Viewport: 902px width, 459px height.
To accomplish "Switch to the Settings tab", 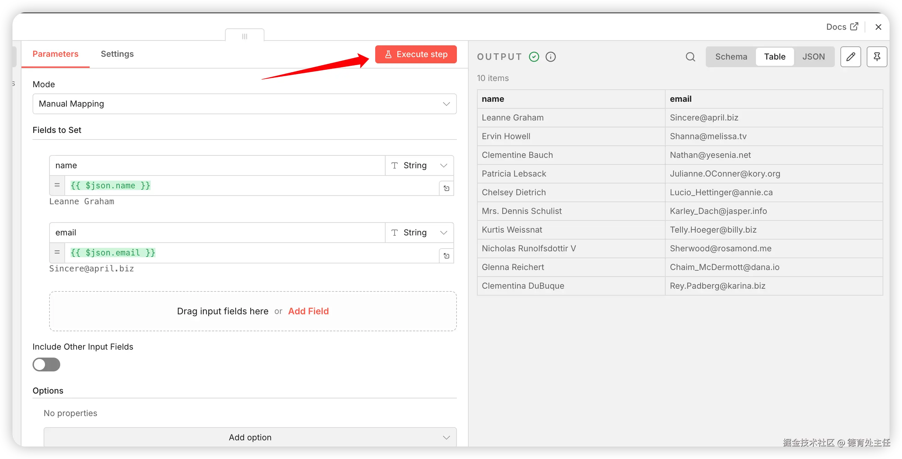I will tap(117, 54).
